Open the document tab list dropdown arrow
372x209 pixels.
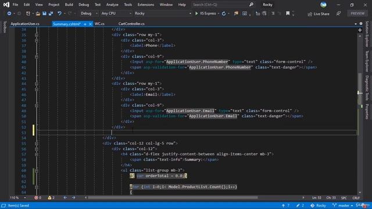point(355,24)
